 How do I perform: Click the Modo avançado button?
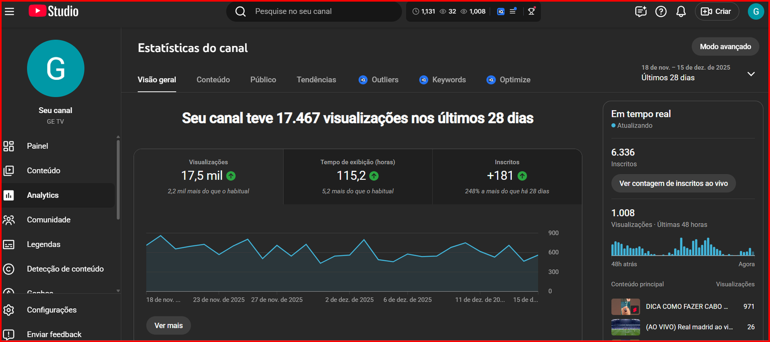(x=725, y=47)
